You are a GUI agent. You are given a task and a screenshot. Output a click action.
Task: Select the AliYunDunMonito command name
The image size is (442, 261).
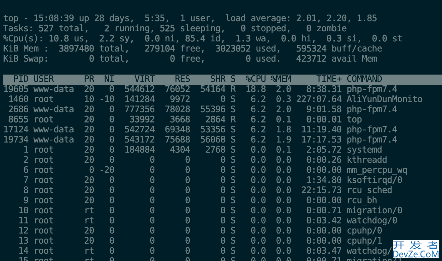click(385, 99)
